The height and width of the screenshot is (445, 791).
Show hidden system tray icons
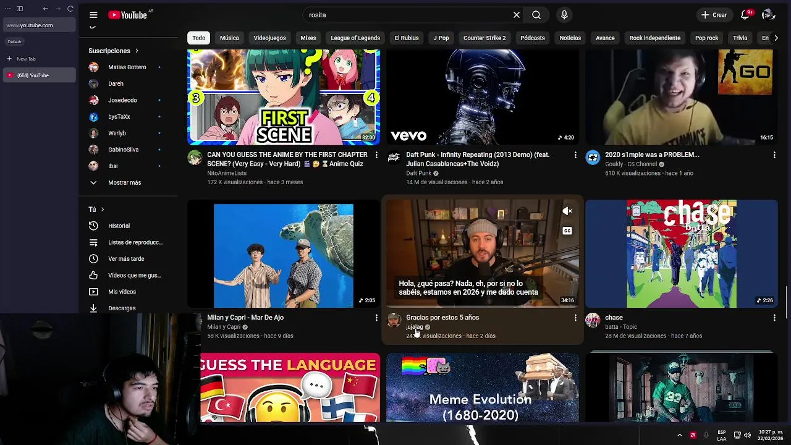[680, 435]
